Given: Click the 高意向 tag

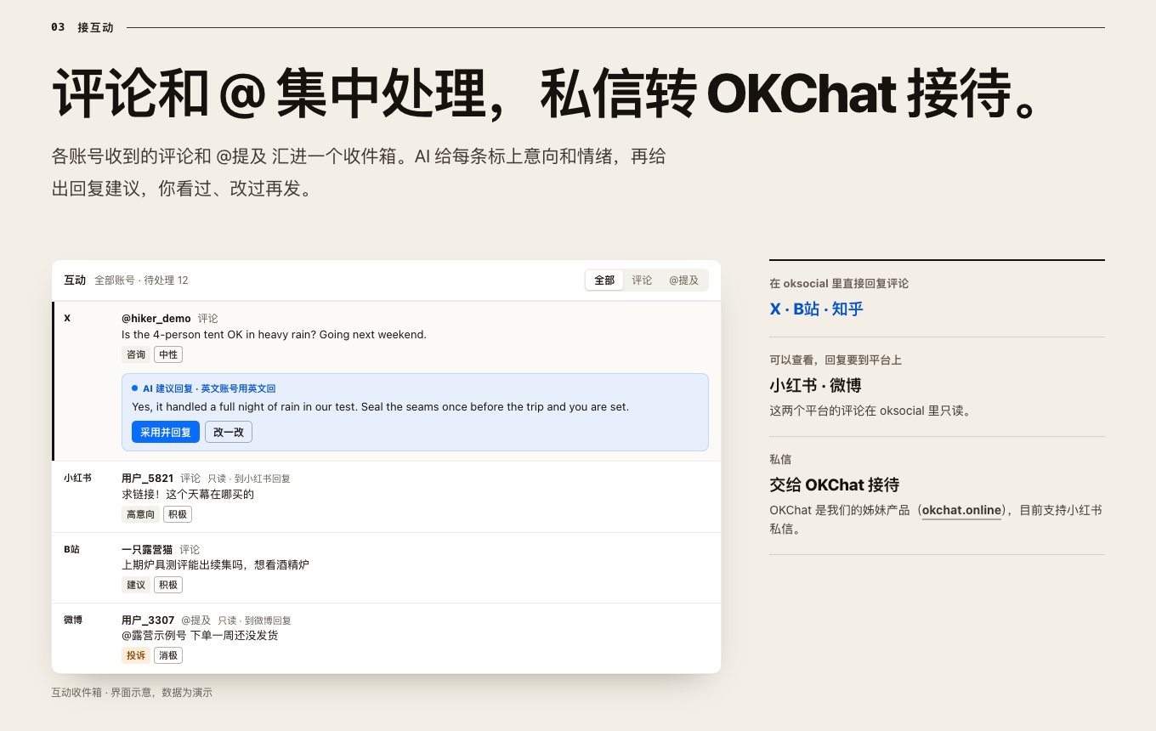Looking at the screenshot, I should [141, 514].
